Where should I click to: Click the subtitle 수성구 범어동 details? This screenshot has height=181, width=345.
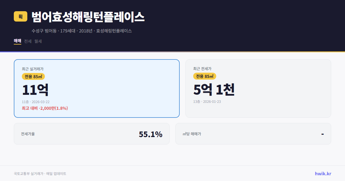[x=82, y=31]
